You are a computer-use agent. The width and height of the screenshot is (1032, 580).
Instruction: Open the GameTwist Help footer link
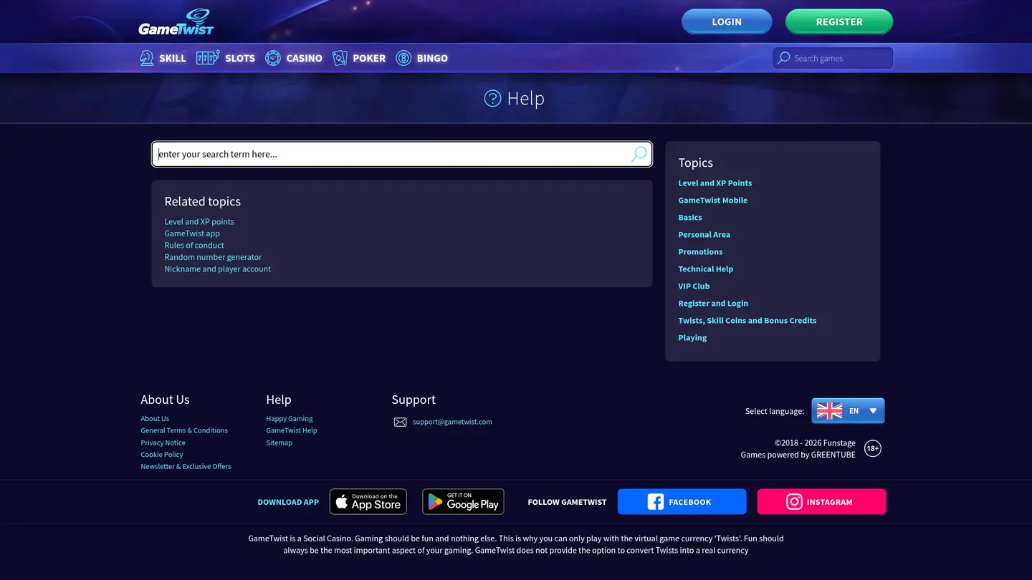[x=292, y=430]
